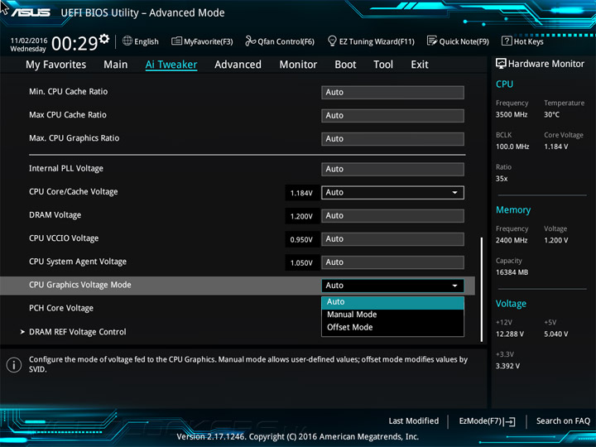Click the +12V reading 12.288 V
Image resolution: width=596 pixels, height=447 pixels.
tap(510, 334)
